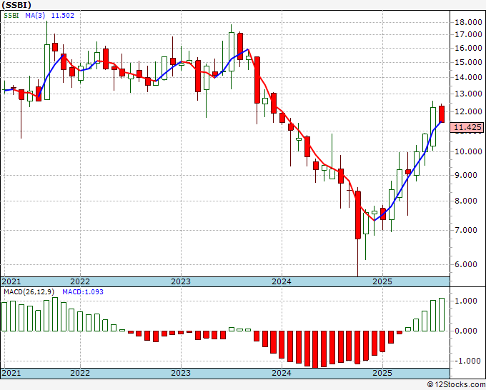486x390 pixels.
Task: Click 2025 on the price chart timeline
Action: coord(382,281)
